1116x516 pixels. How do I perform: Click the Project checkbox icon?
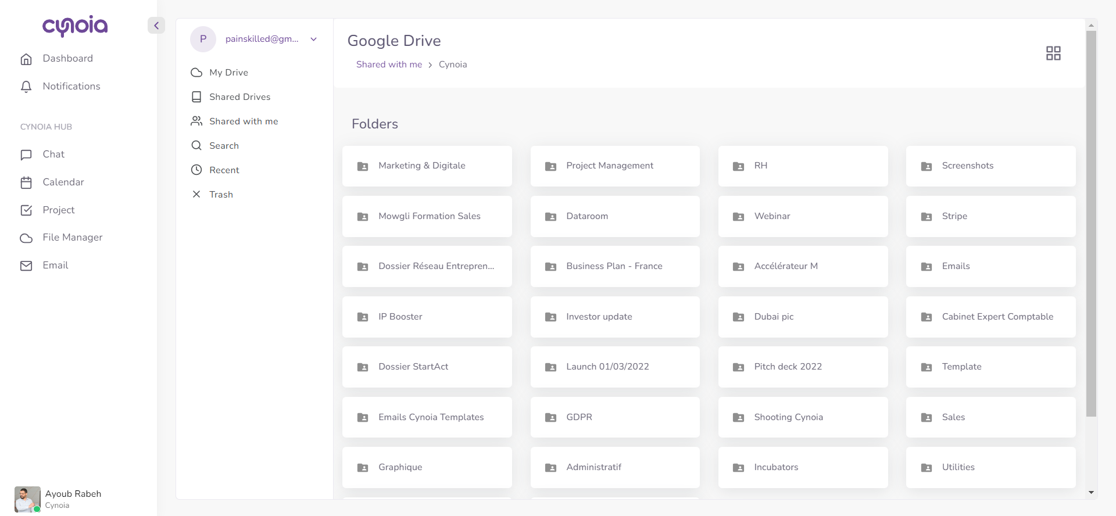[x=26, y=210]
